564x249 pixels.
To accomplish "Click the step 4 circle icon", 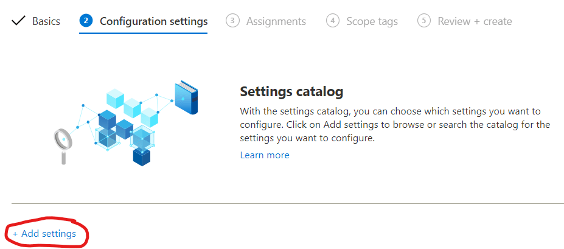I will pyautogui.click(x=332, y=21).
